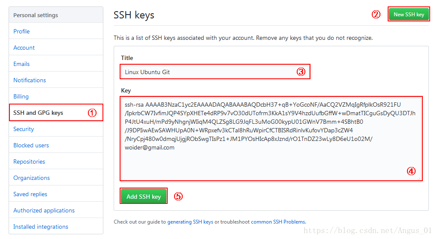
Task: Select Notifications in the sidebar
Action: tap(30, 80)
